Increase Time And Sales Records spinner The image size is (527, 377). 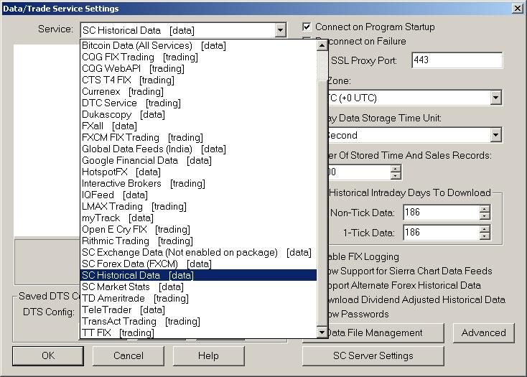click(x=396, y=168)
